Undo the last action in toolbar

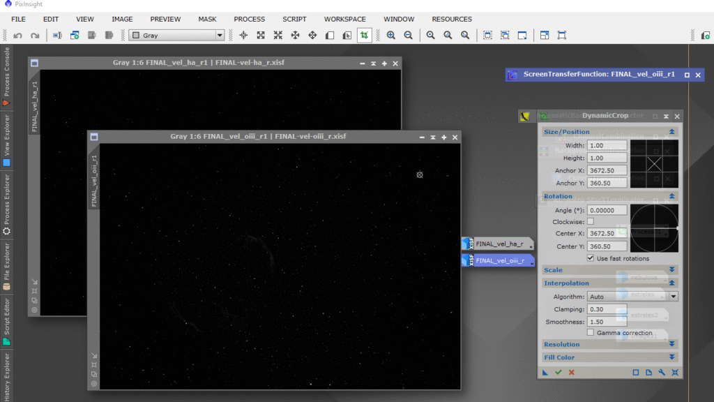click(17, 36)
